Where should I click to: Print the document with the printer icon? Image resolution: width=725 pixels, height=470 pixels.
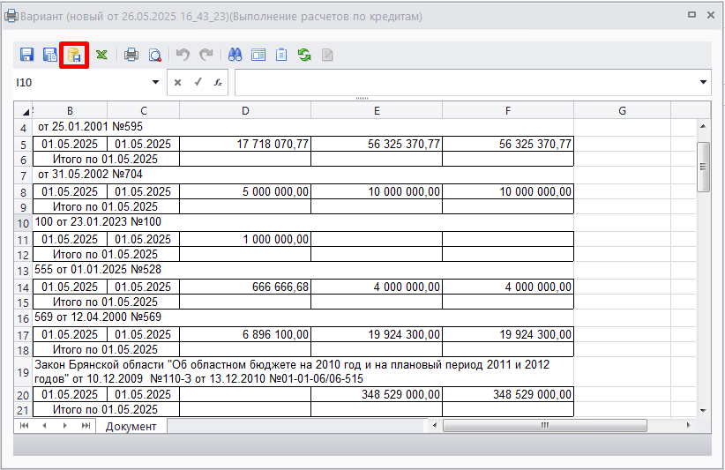[131, 55]
